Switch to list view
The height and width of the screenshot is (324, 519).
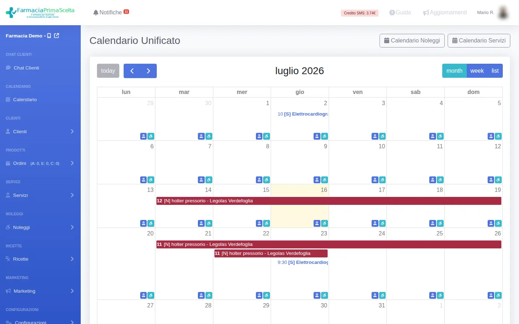pos(495,71)
